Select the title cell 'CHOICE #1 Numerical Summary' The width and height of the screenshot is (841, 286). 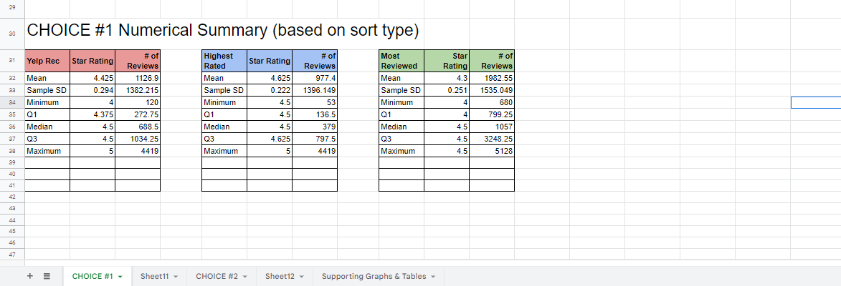(x=222, y=31)
